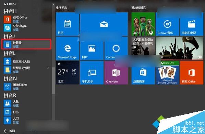Image resolution: width=205 pixels, height=134 pixels.
Task: Open the People (人脉) app
Action: click(27, 103)
